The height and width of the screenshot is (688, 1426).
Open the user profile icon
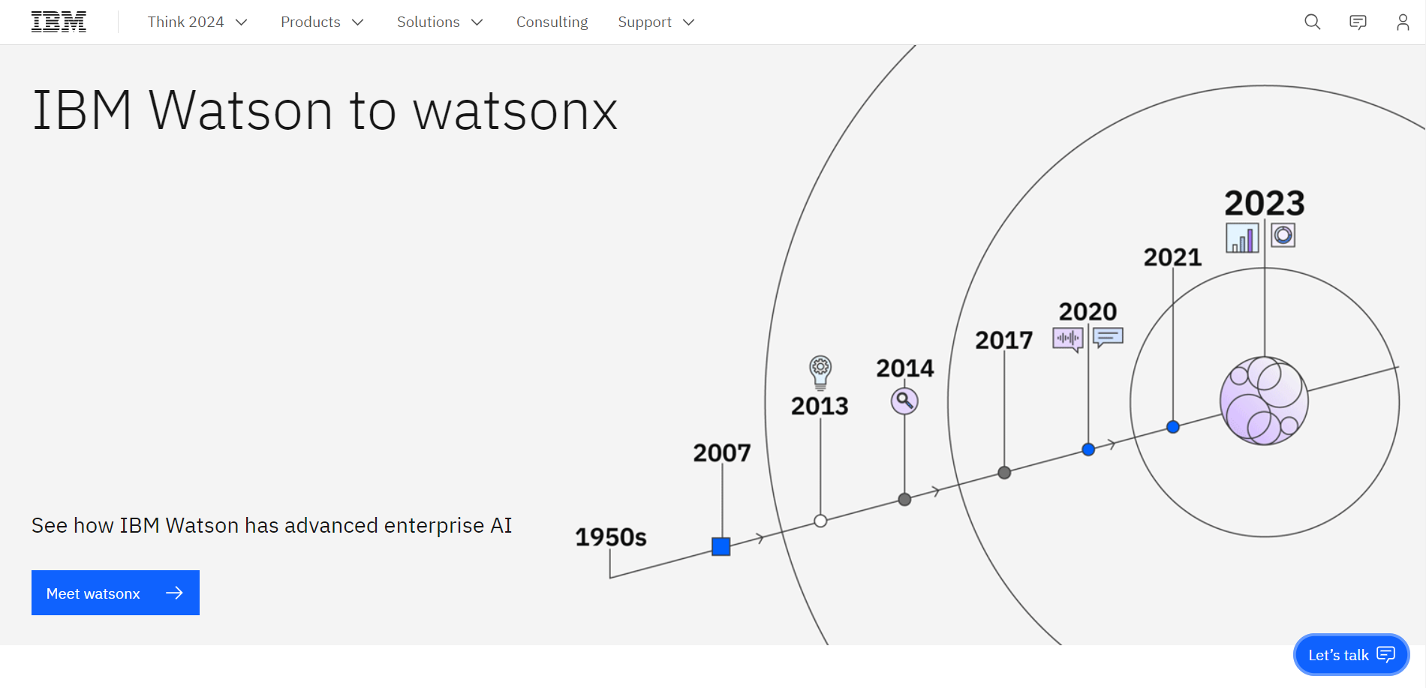[x=1401, y=22]
